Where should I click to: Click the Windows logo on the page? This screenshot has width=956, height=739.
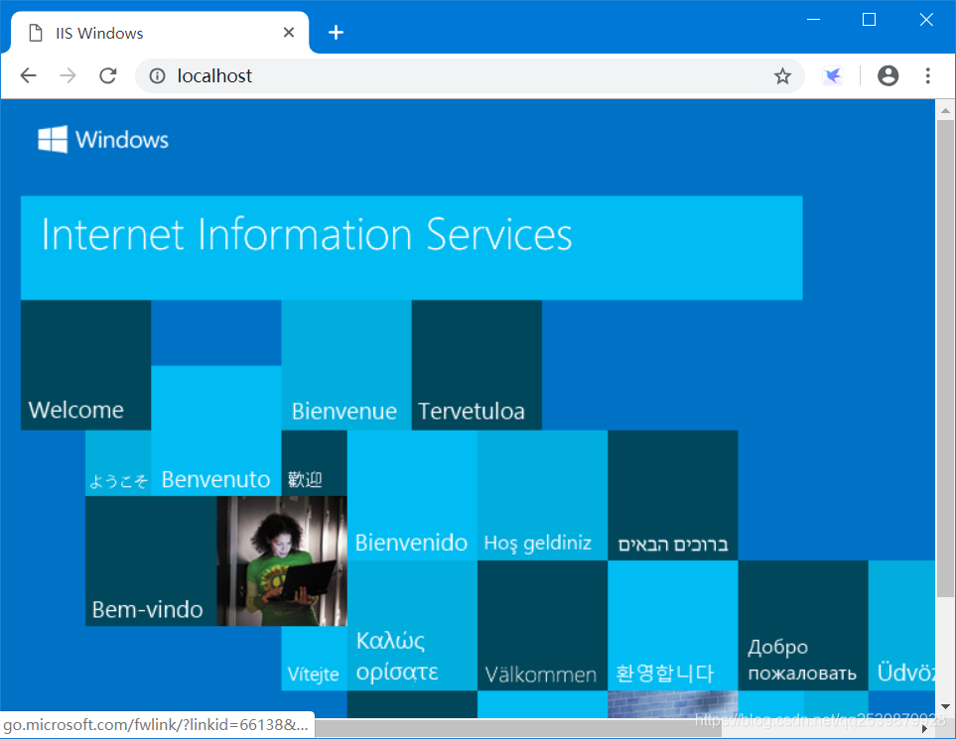(103, 140)
